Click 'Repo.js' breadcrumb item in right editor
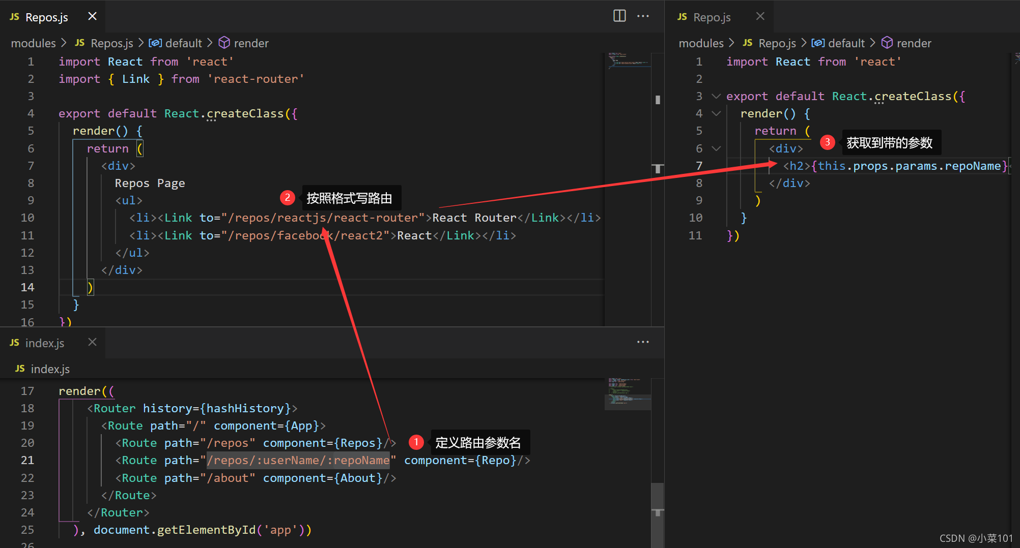The image size is (1020, 548). [777, 43]
